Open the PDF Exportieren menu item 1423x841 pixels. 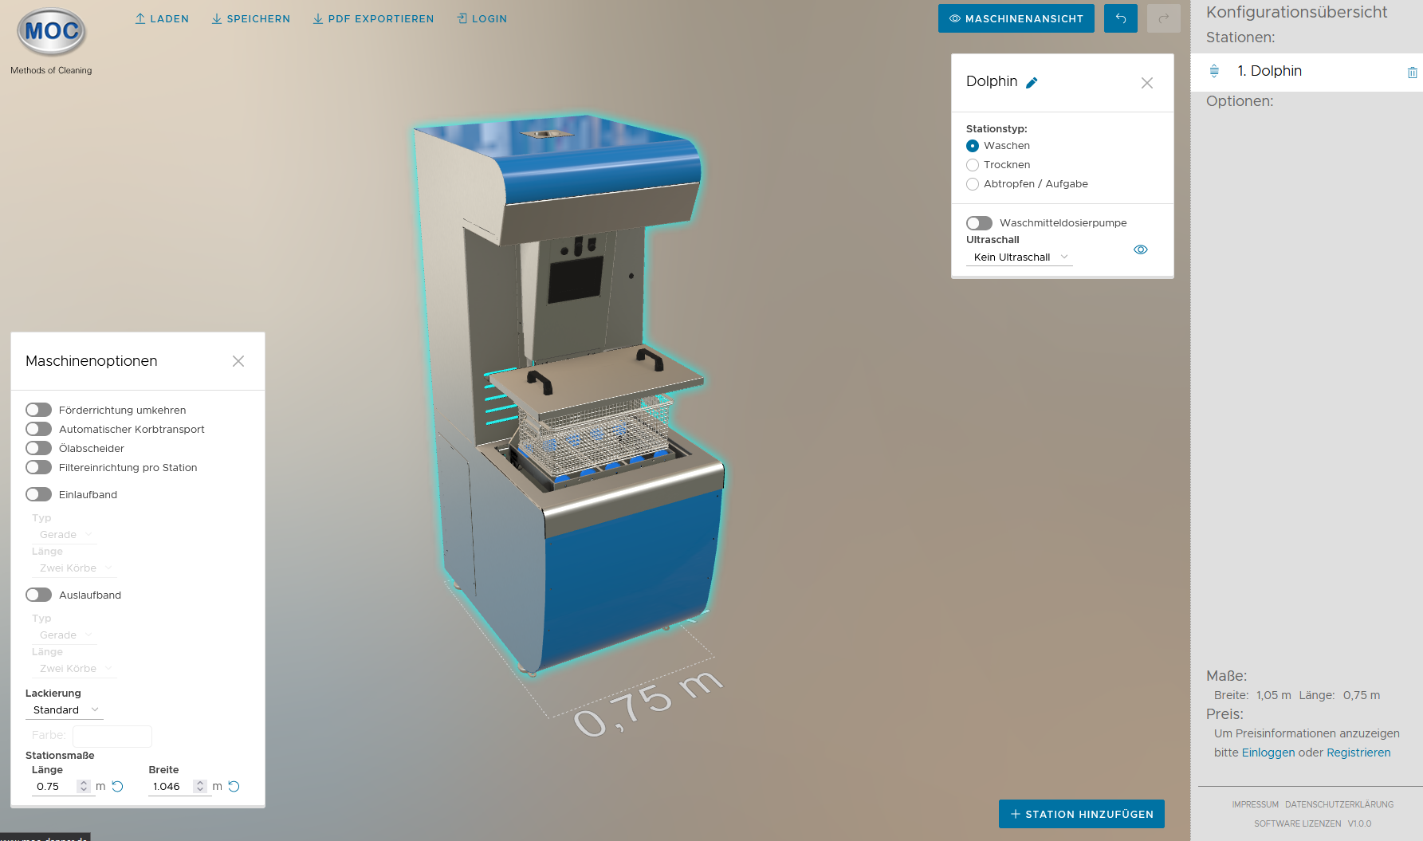(373, 18)
